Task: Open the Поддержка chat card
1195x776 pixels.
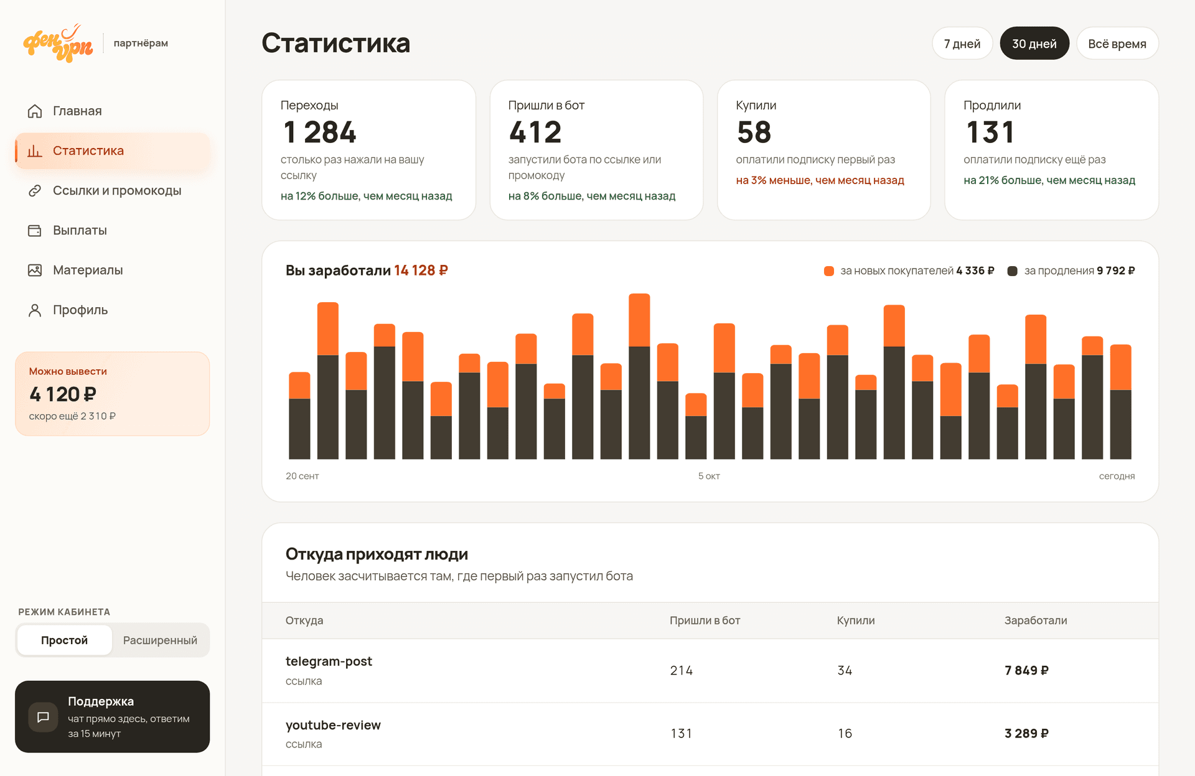Action: pyautogui.click(x=113, y=717)
